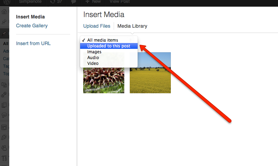Open the Dashboard home icon in sidebar
278x166 pixels.
pos(4,12)
